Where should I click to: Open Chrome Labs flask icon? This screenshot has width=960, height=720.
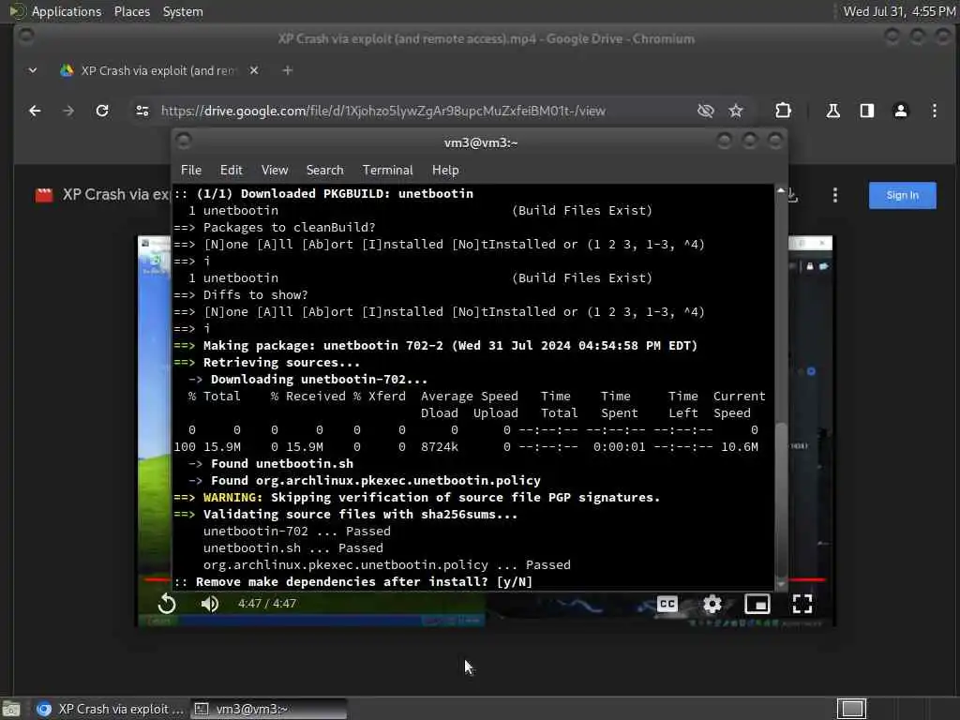click(x=832, y=111)
